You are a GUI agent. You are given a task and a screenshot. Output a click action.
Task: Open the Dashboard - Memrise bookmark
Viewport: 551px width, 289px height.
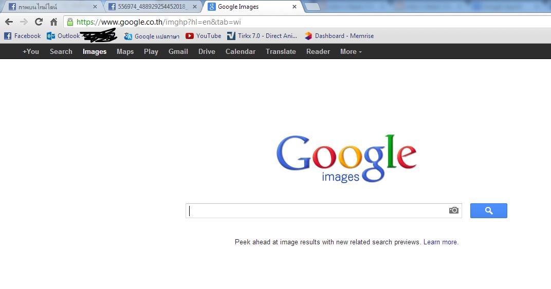tap(339, 36)
